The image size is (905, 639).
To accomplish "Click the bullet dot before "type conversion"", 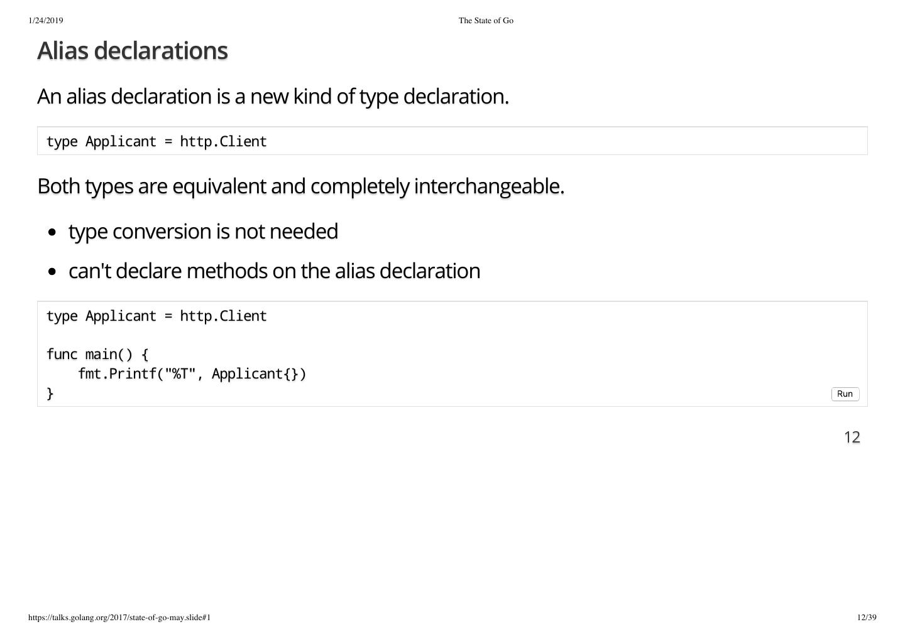I will pos(52,232).
